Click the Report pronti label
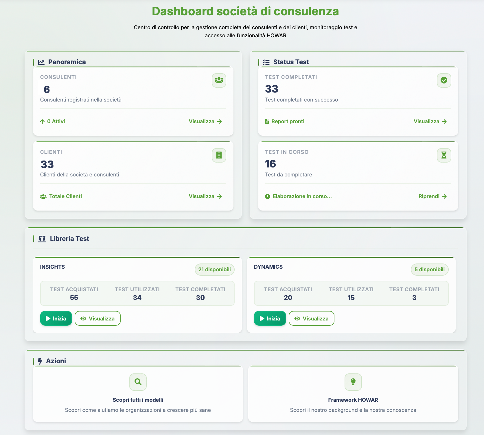 (288, 121)
